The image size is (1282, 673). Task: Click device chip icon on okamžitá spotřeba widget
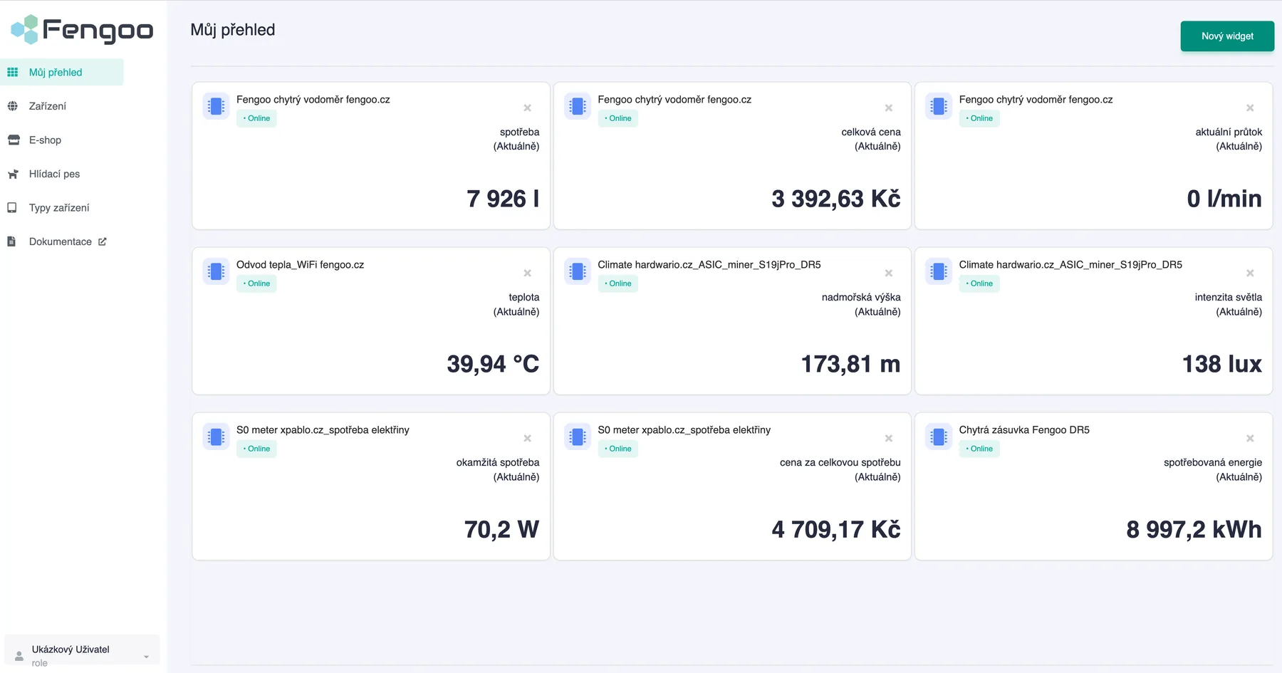tap(217, 437)
